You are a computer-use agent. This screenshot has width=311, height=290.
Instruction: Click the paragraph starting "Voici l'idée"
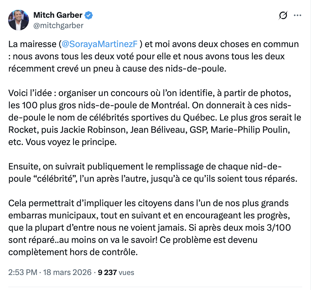[x=150, y=118]
